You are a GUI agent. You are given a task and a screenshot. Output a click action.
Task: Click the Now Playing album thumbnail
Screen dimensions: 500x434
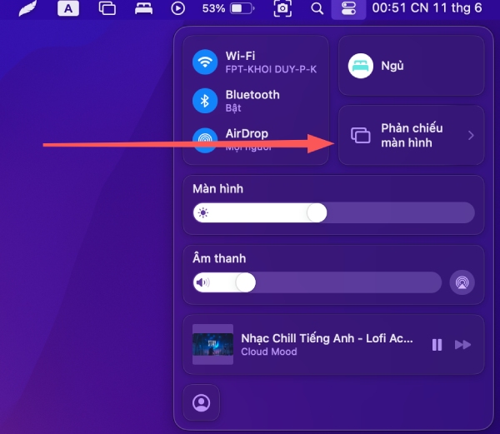pyautogui.click(x=212, y=344)
